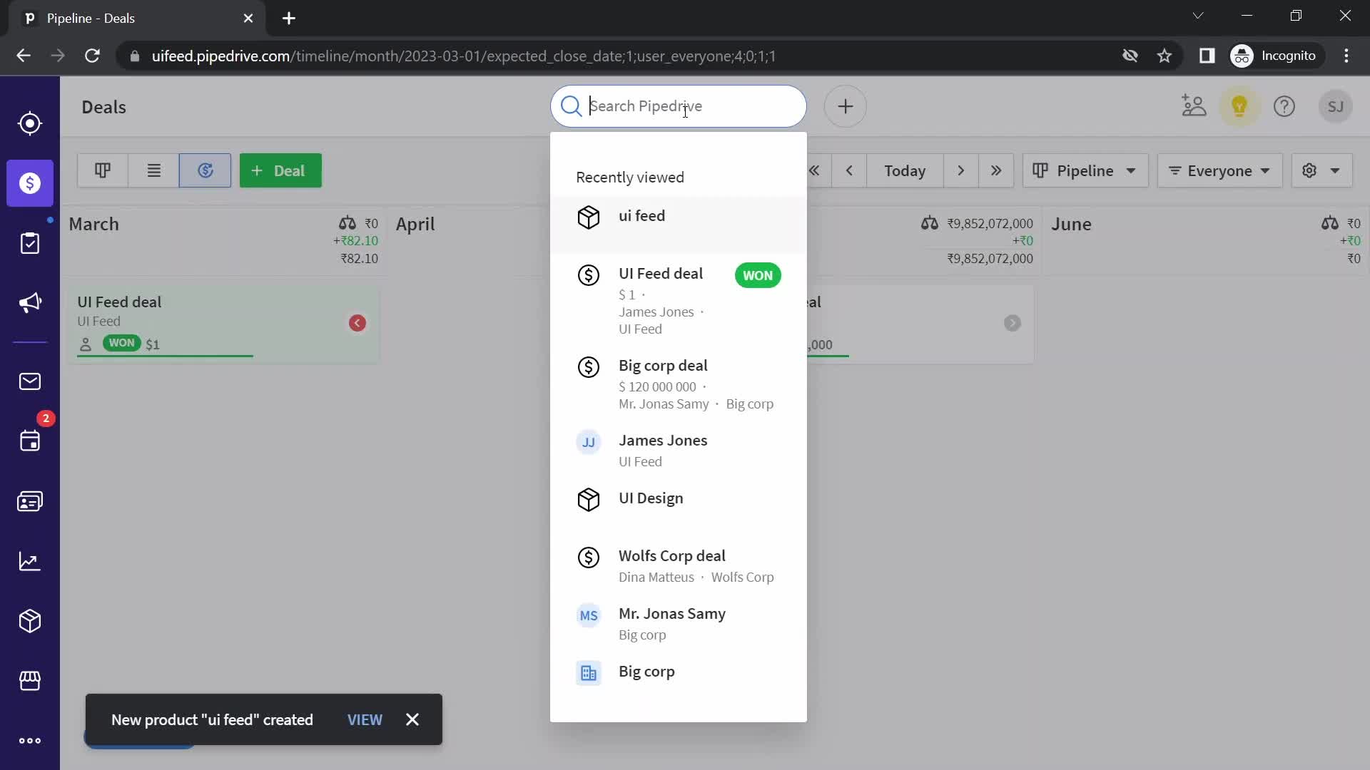Select recently viewed product 'ui feed'

(x=679, y=224)
